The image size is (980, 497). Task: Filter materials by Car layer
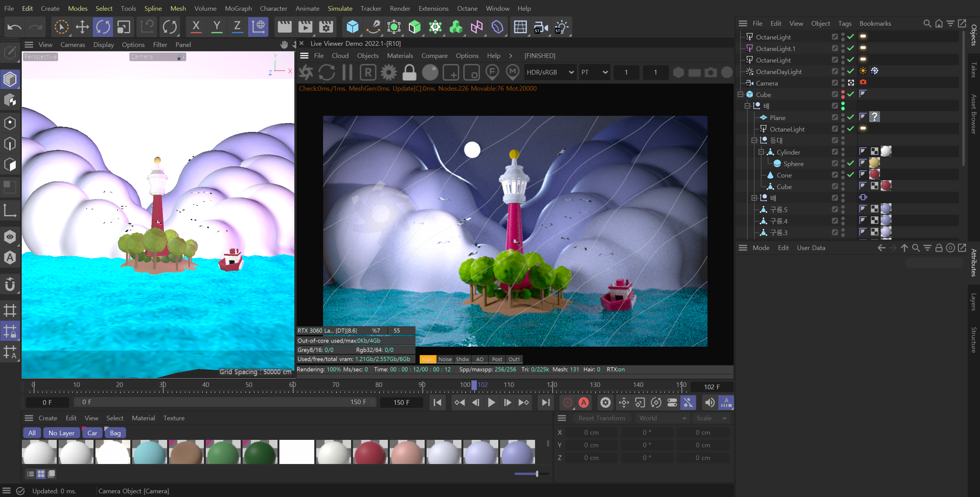click(x=92, y=433)
